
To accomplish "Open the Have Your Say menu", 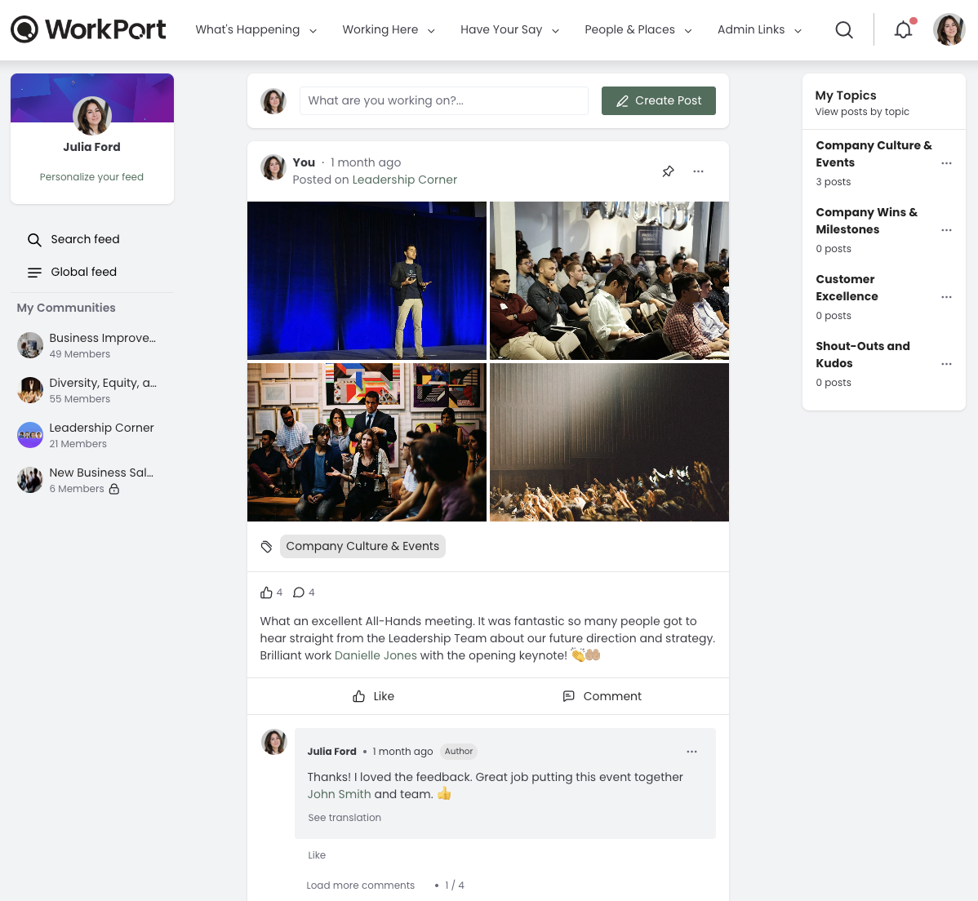I will pos(509,29).
